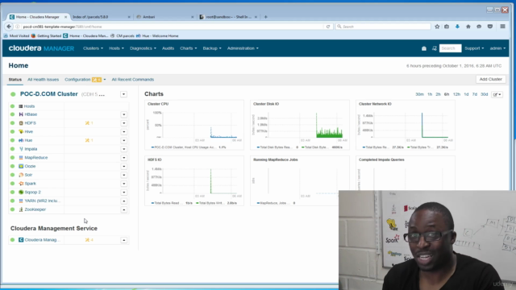Open Impala service actions dropdown
516x290 pixels.
click(x=123, y=149)
